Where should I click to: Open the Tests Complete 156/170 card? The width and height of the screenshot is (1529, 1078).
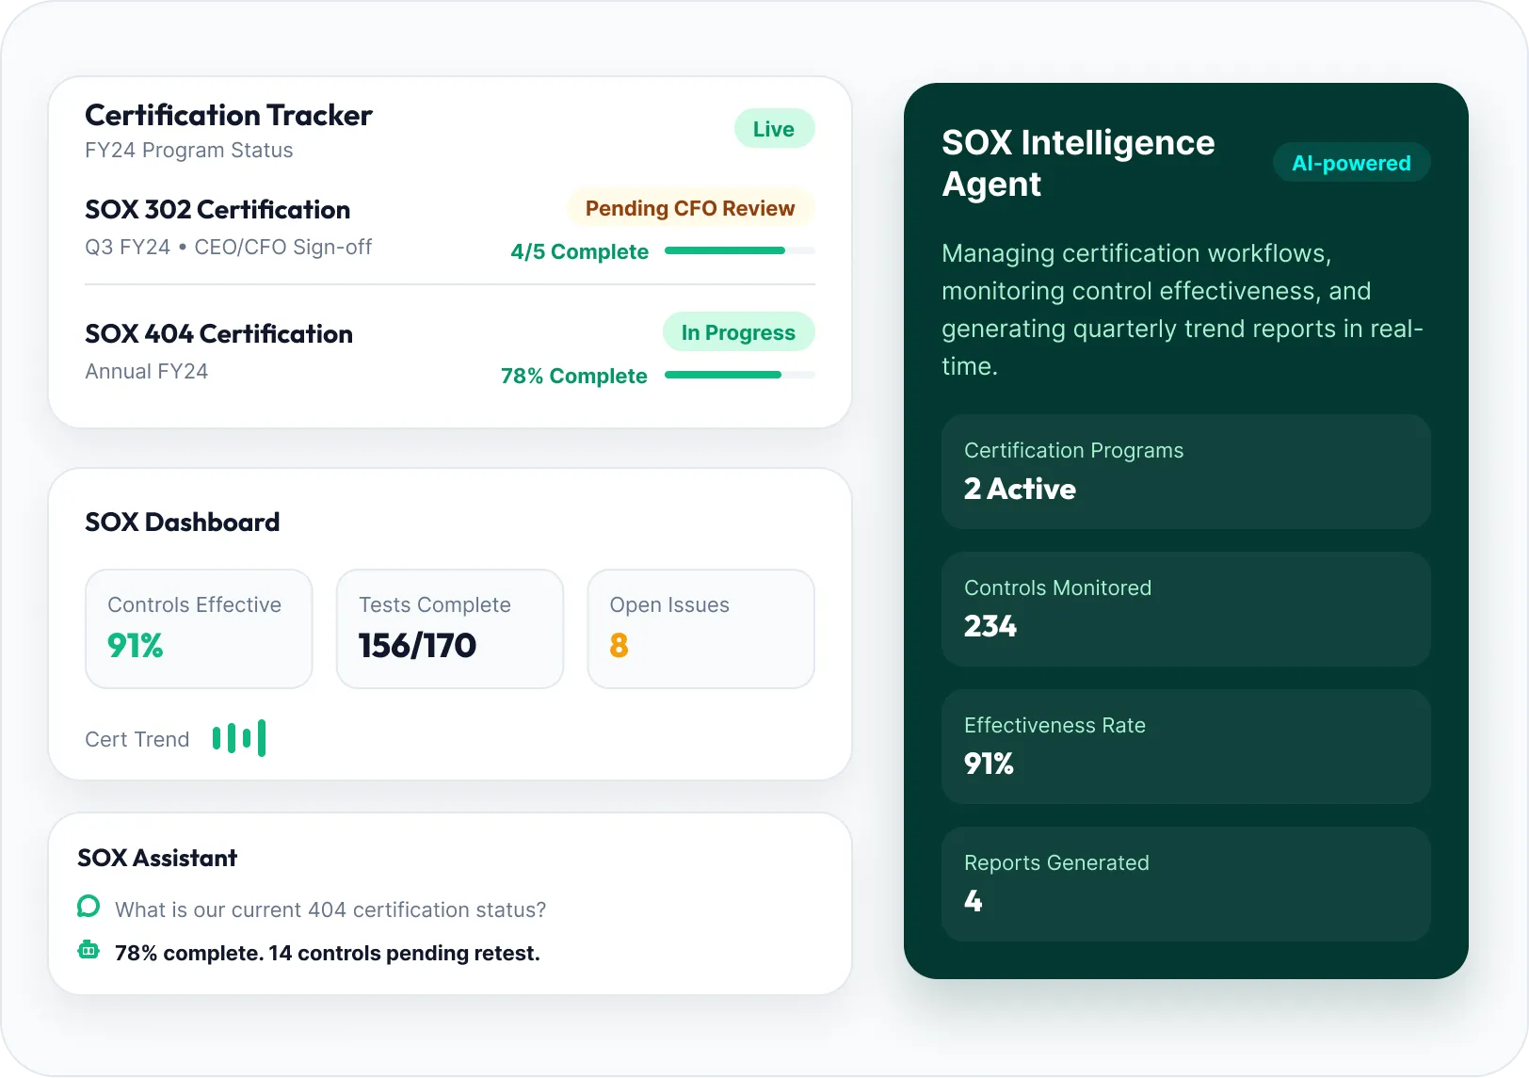(x=450, y=629)
